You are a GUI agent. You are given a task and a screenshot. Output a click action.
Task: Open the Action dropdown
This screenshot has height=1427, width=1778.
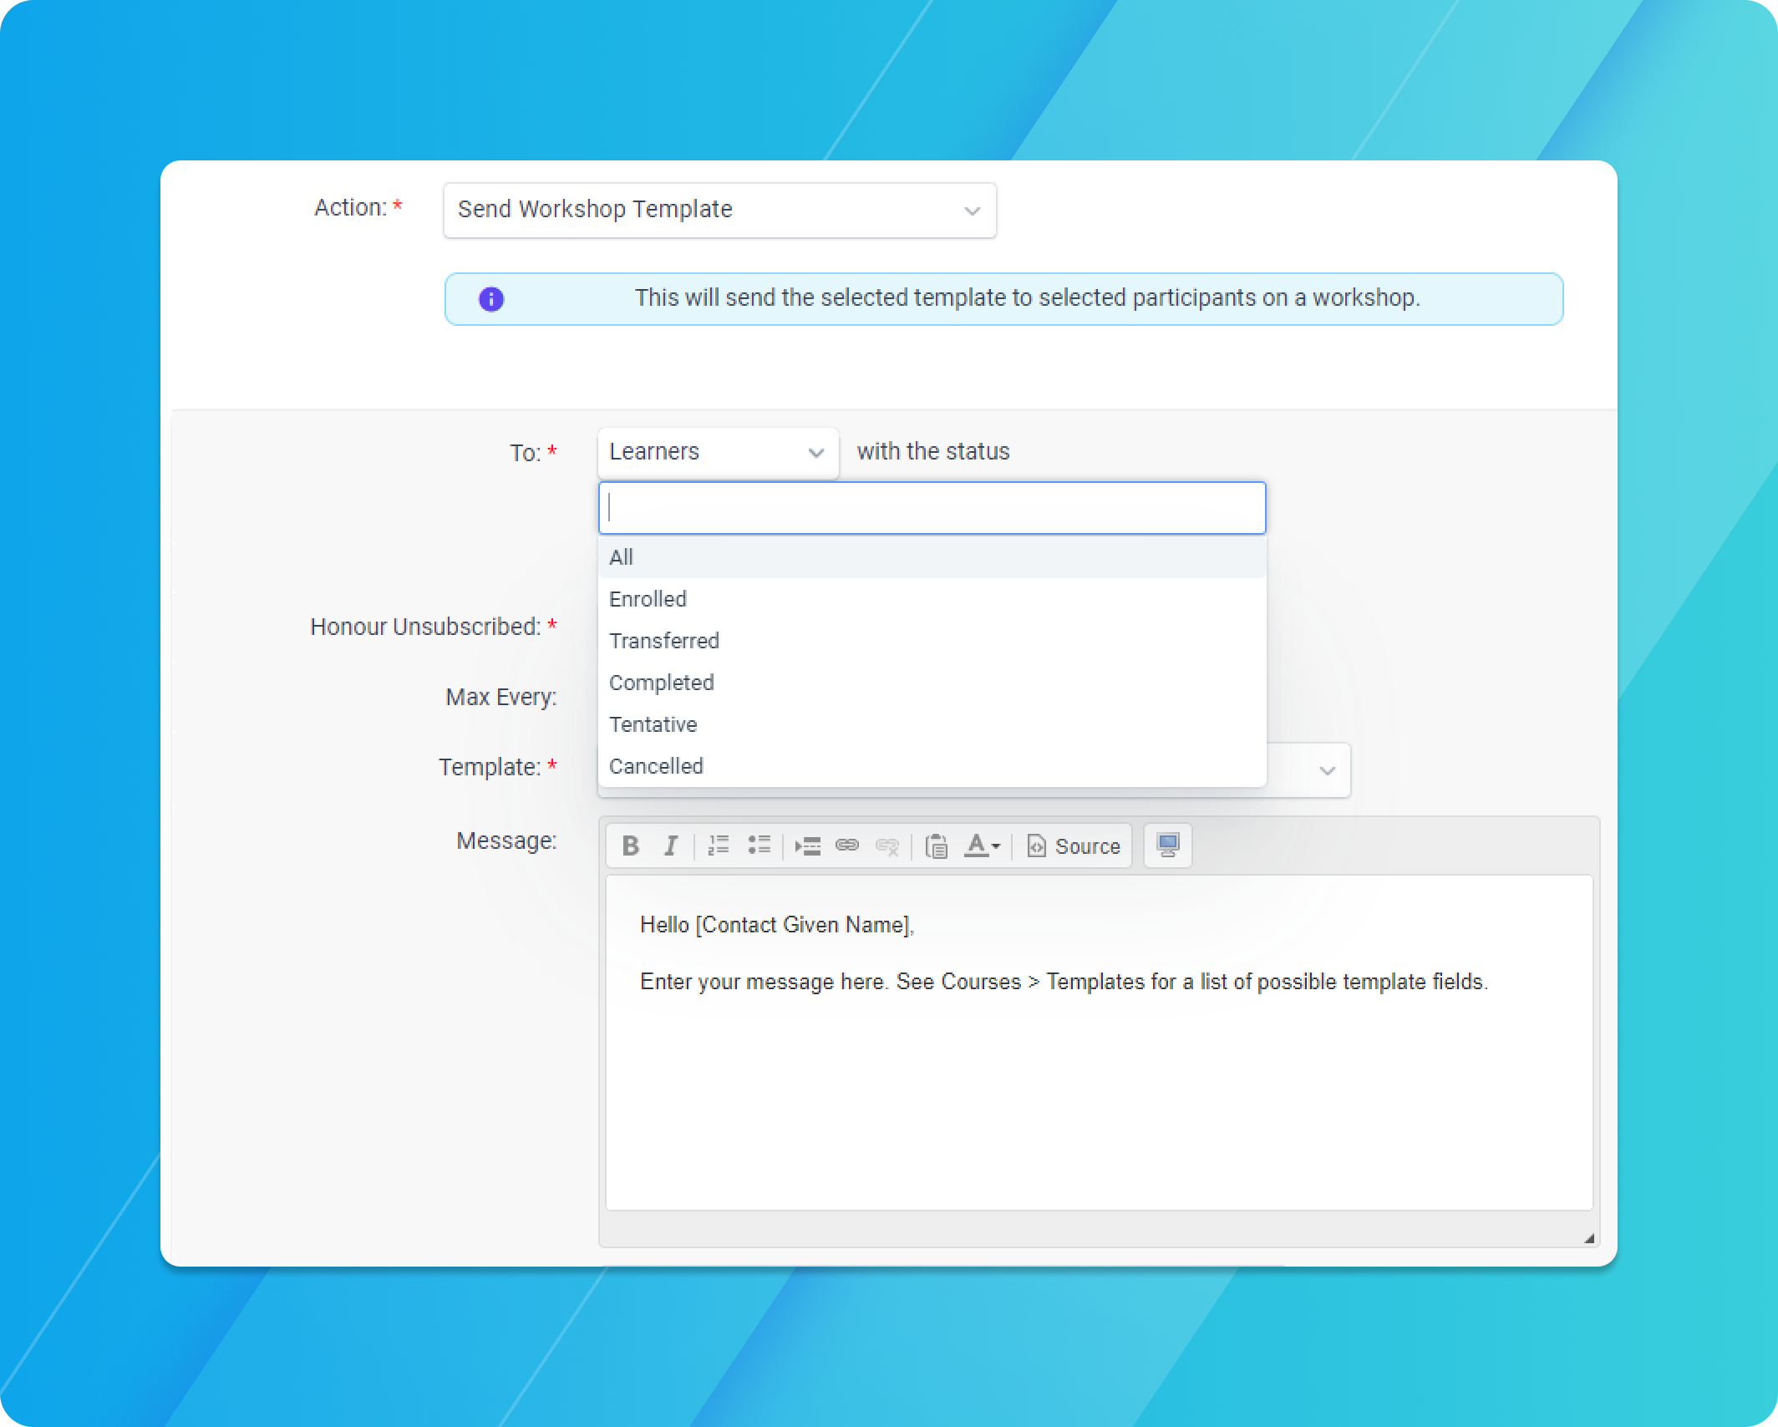[x=719, y=210]
